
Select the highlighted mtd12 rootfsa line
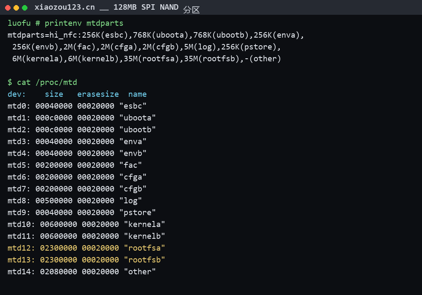[x=86, y=248]
